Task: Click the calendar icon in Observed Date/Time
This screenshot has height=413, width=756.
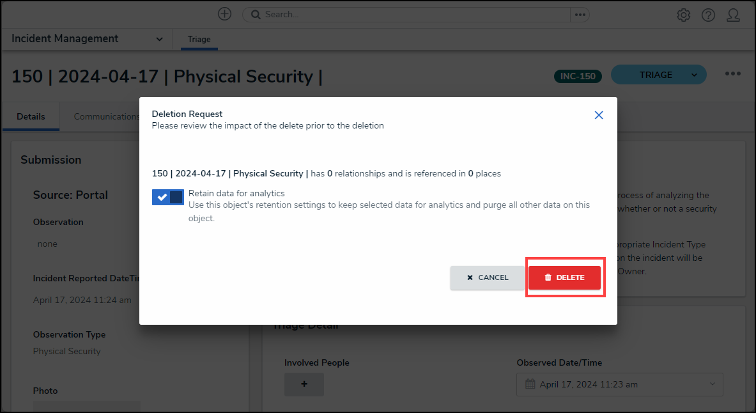Action: point(530,384)
